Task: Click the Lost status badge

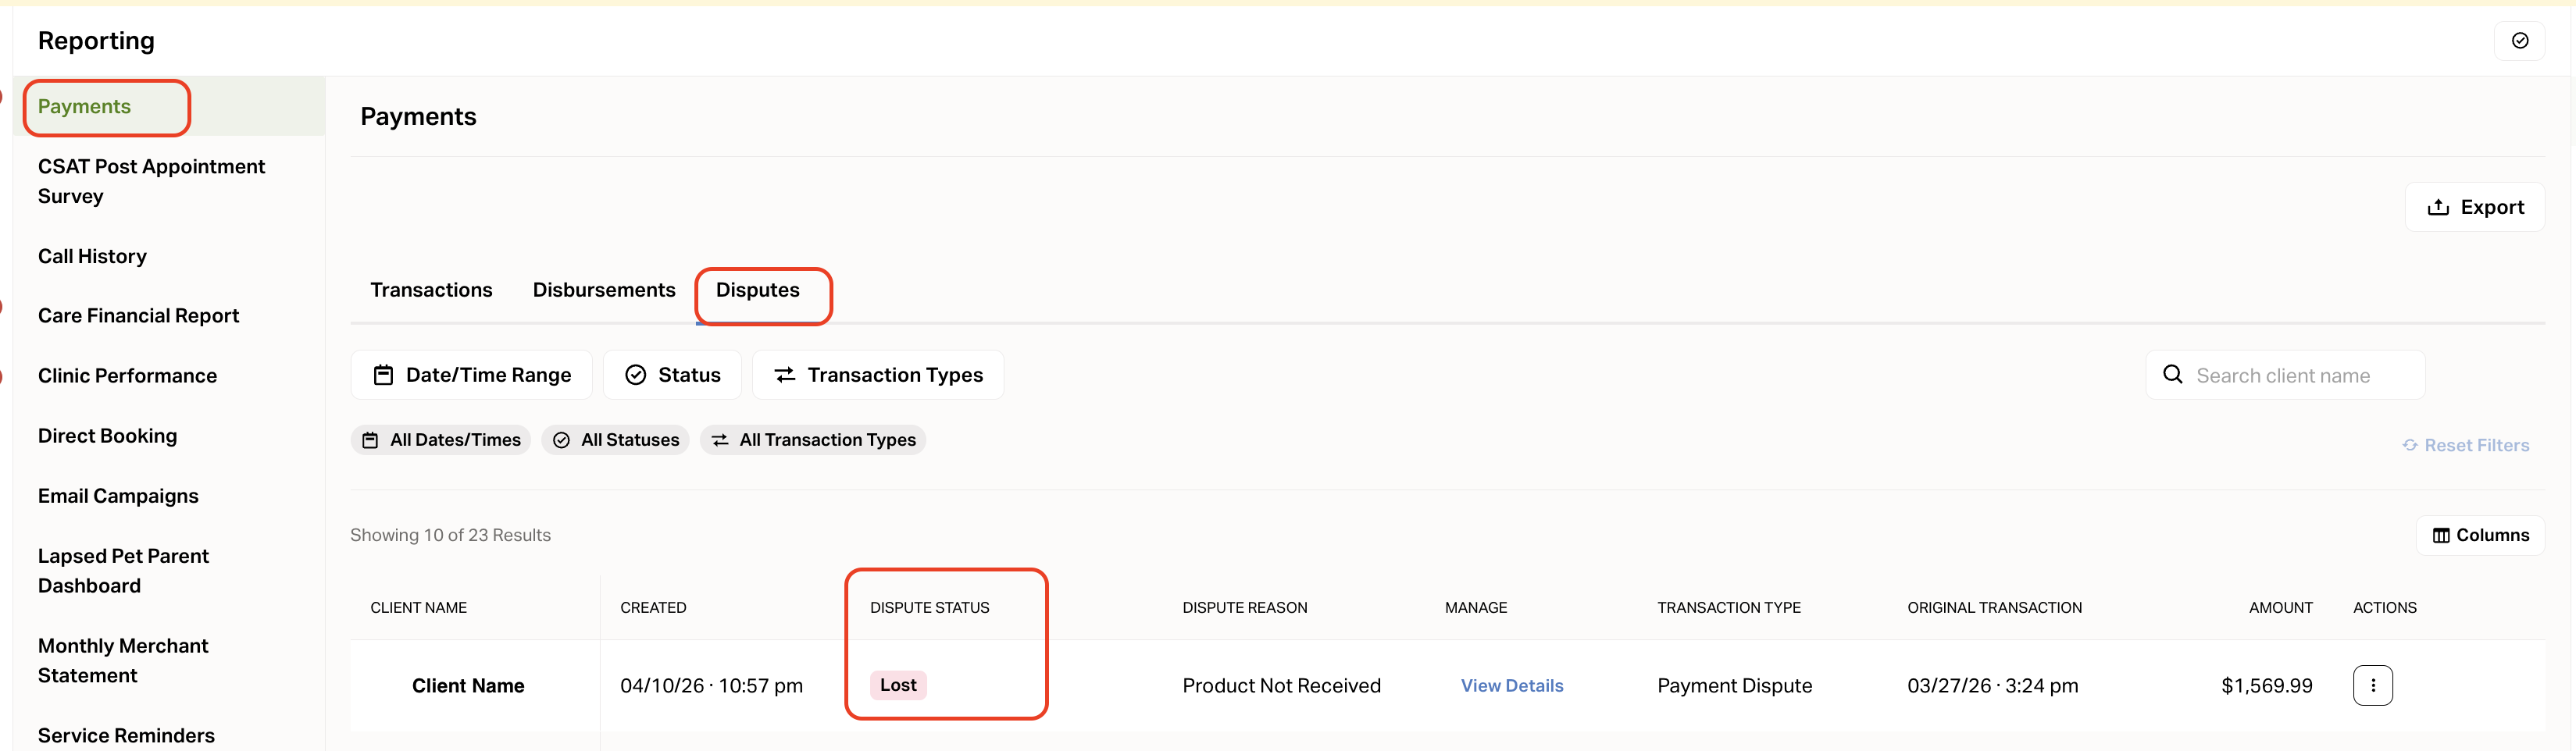Action: pos(898,686)
